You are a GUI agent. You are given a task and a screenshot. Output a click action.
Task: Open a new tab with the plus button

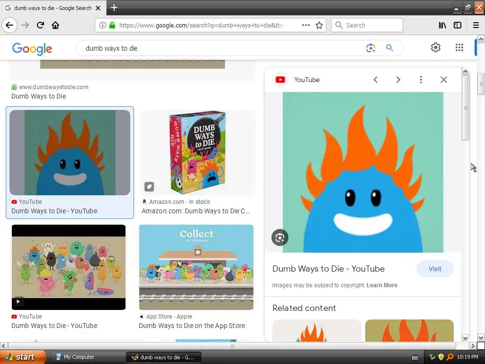click(x=114, y=8)
